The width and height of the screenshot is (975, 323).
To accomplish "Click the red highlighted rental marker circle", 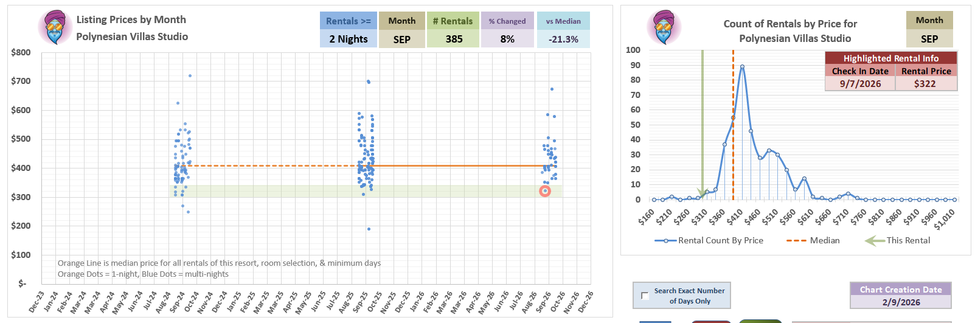I will [x=545, y=191].
